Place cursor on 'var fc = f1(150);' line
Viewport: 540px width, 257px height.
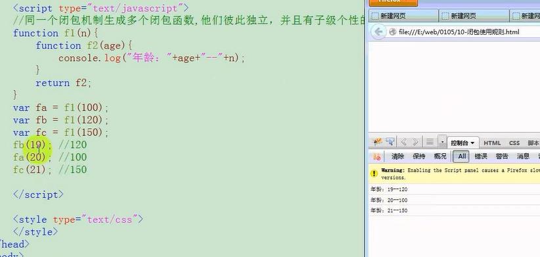click(61, 133)
